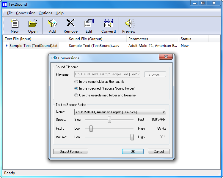Click the Remove toolbar icon
Viewport: 223px width, 178px height.
[70, 24]
